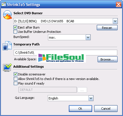Toggle Disable screensaver checkbox

point(15,74)
